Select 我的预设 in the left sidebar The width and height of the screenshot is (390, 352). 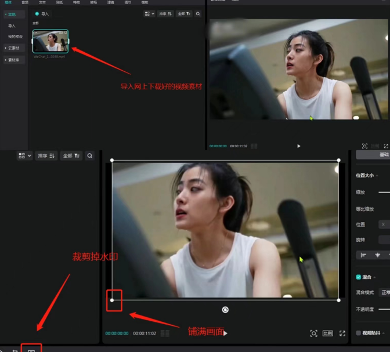(15, 37)
